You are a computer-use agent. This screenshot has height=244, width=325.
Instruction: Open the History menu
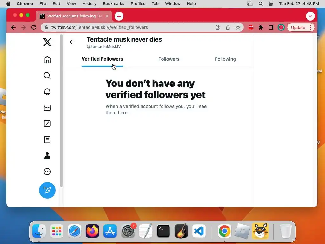(x=89, y=4)
